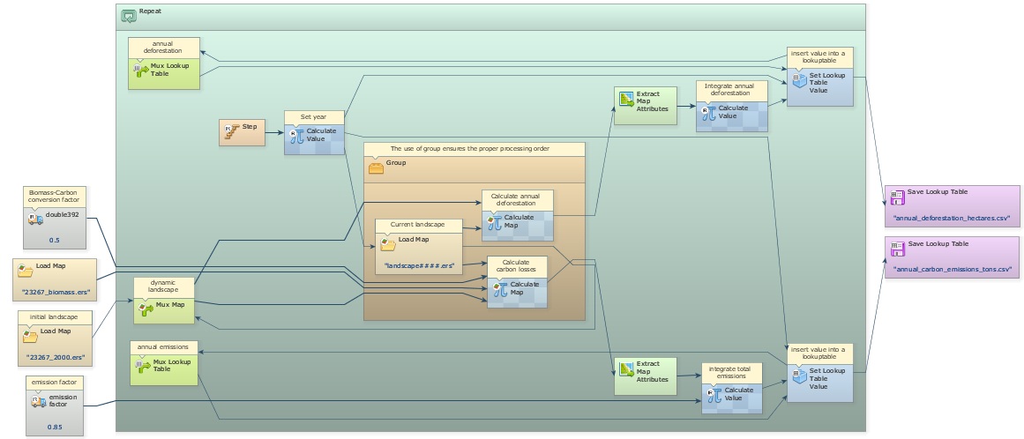Click the dynamic landscape Mux Map icon

point(146,308)
